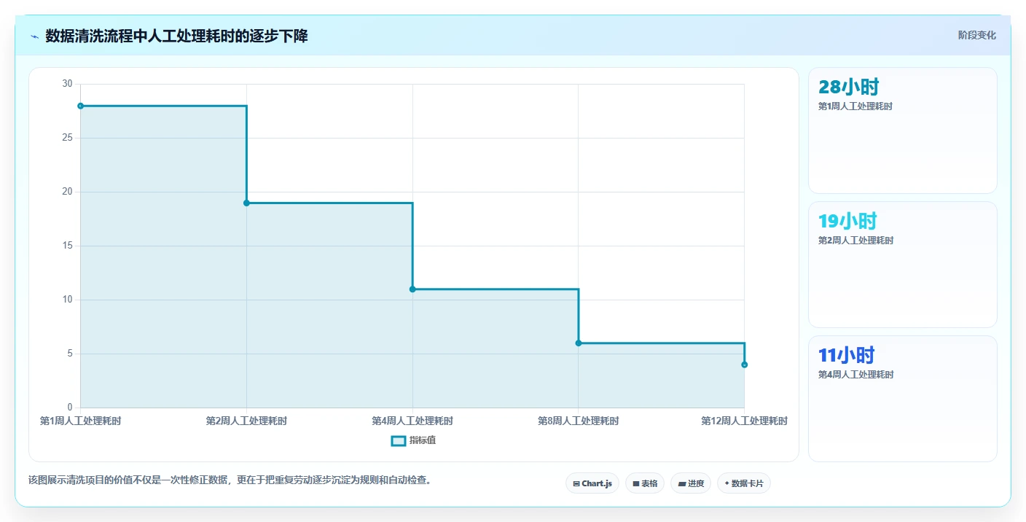Image resolution: width=1026 pixels, height=522 pixels.
Task: Click the 阶段变化 label in header
Action: pyautogui.click(x=976, y=35)
